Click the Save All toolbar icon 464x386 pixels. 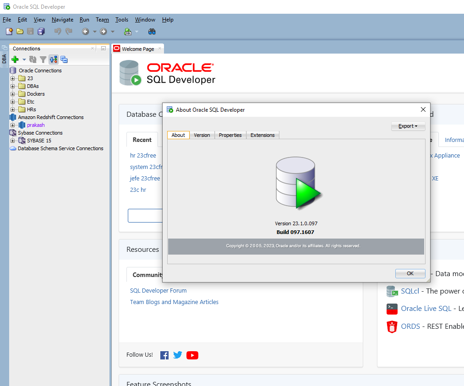[41, 31]
